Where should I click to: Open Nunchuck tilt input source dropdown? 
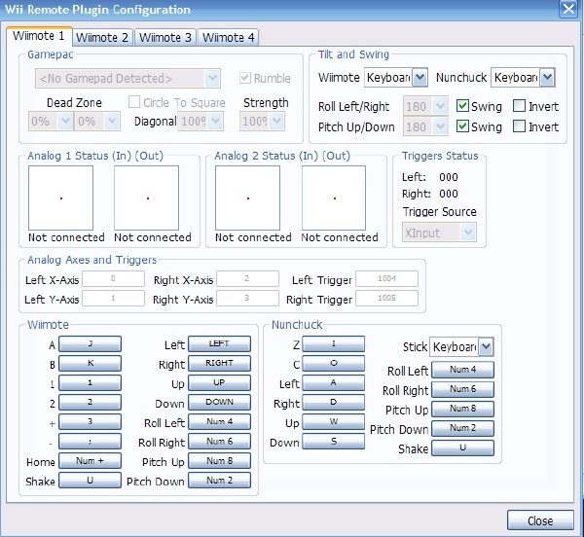pos(523,78)
